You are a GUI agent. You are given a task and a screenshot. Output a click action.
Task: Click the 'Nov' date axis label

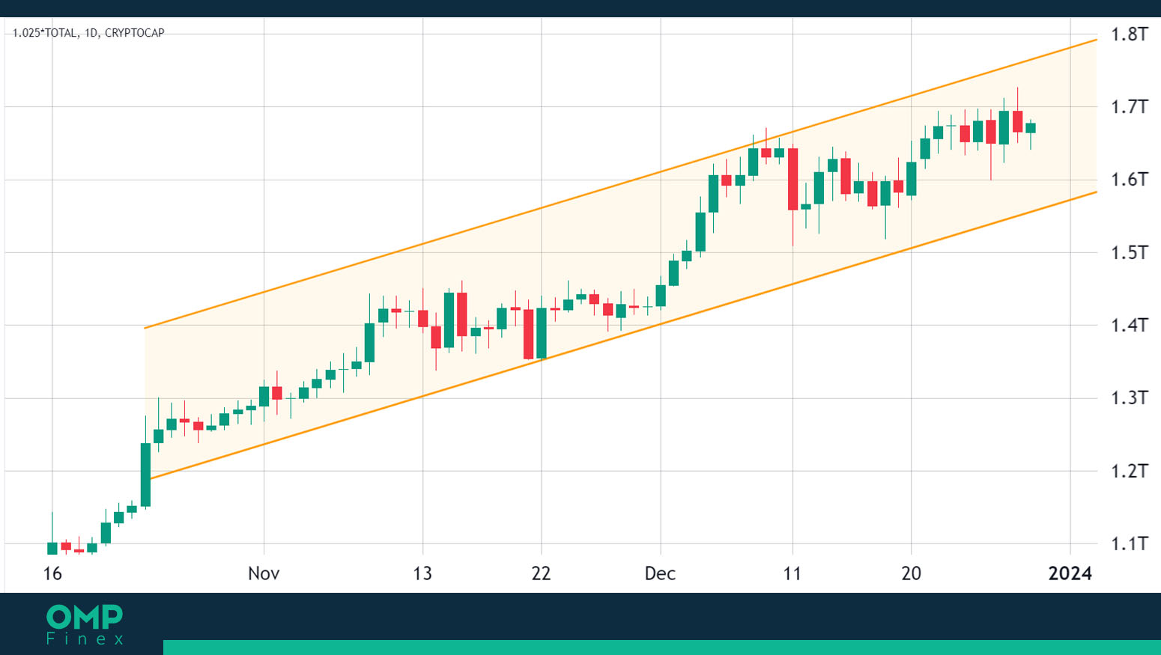coord(264,574)
